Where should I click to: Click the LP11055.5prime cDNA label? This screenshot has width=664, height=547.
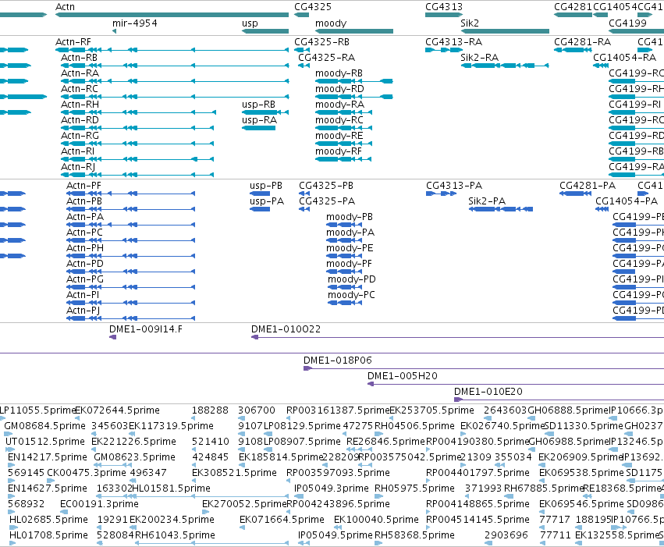(x=37, y=410)
